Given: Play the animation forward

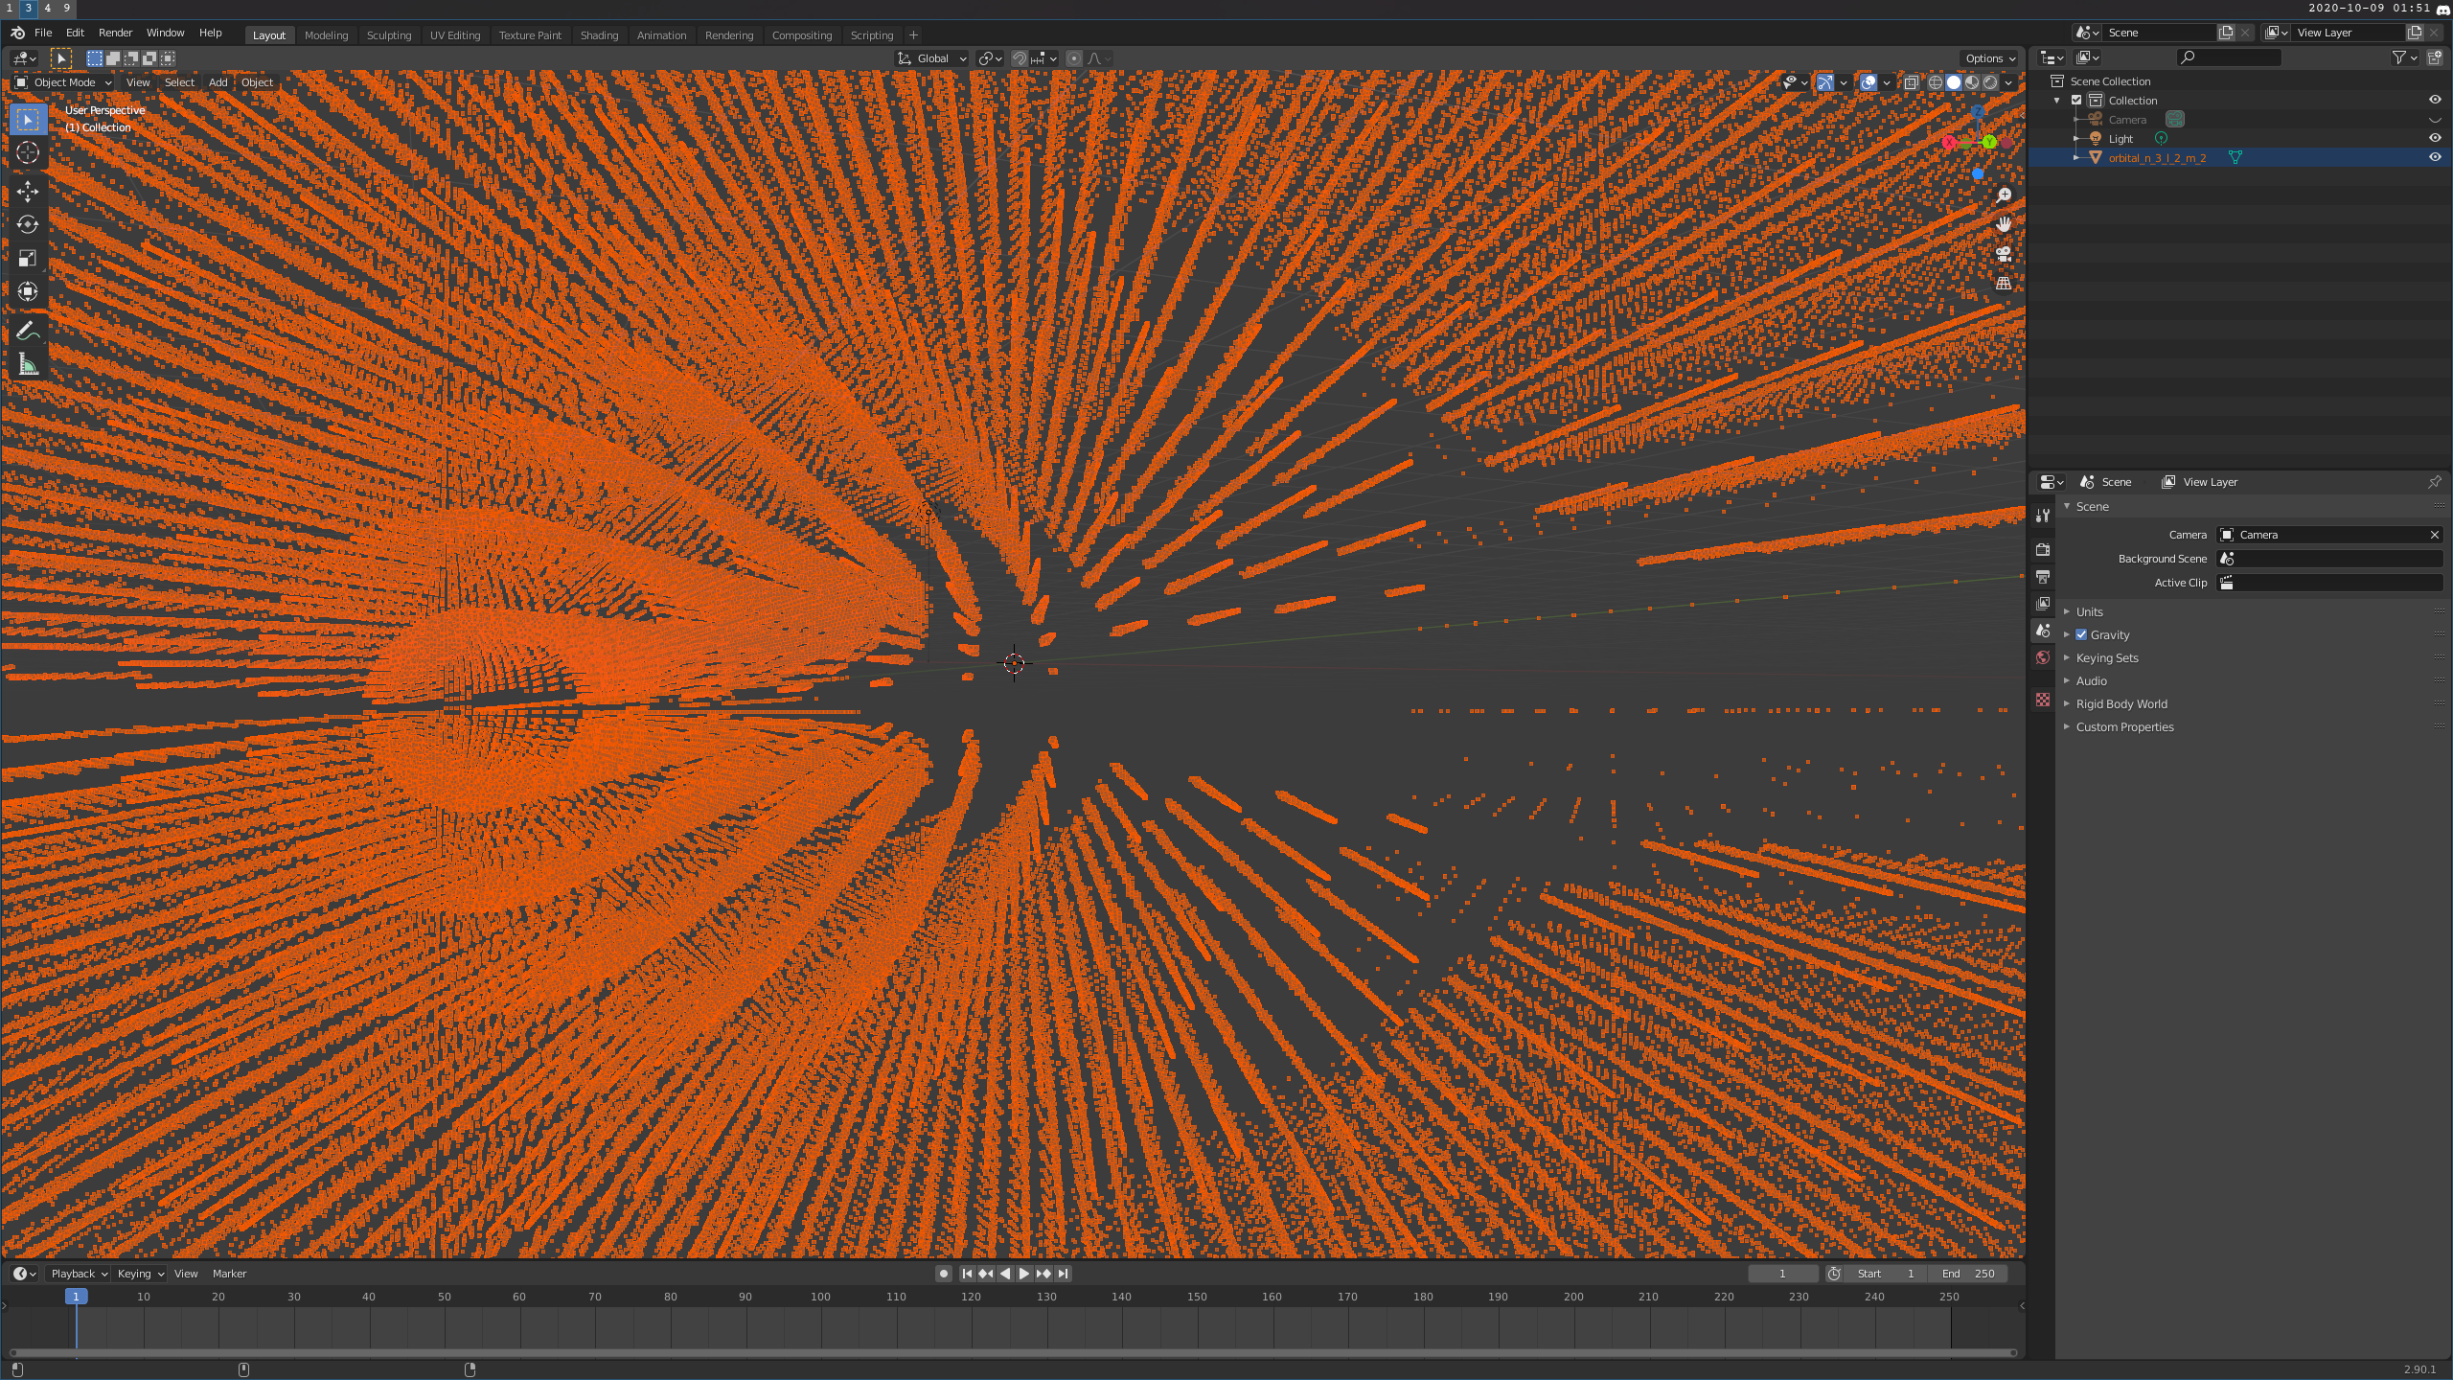Looking at the screenshot, I should (1023, 1274).
